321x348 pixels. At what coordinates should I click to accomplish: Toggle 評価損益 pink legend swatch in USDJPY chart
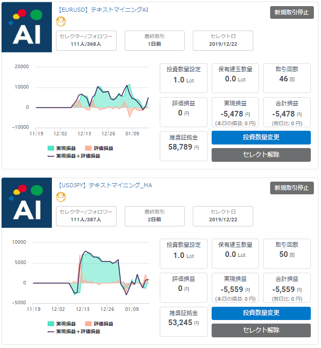(x=89, y=324)
